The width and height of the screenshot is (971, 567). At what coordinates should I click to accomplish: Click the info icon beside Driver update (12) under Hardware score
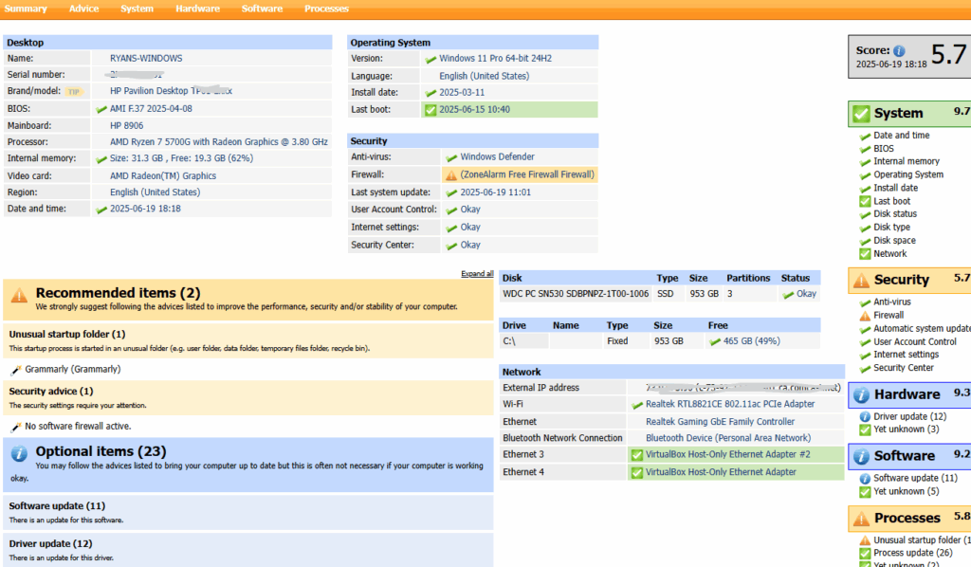click(865, 417)
